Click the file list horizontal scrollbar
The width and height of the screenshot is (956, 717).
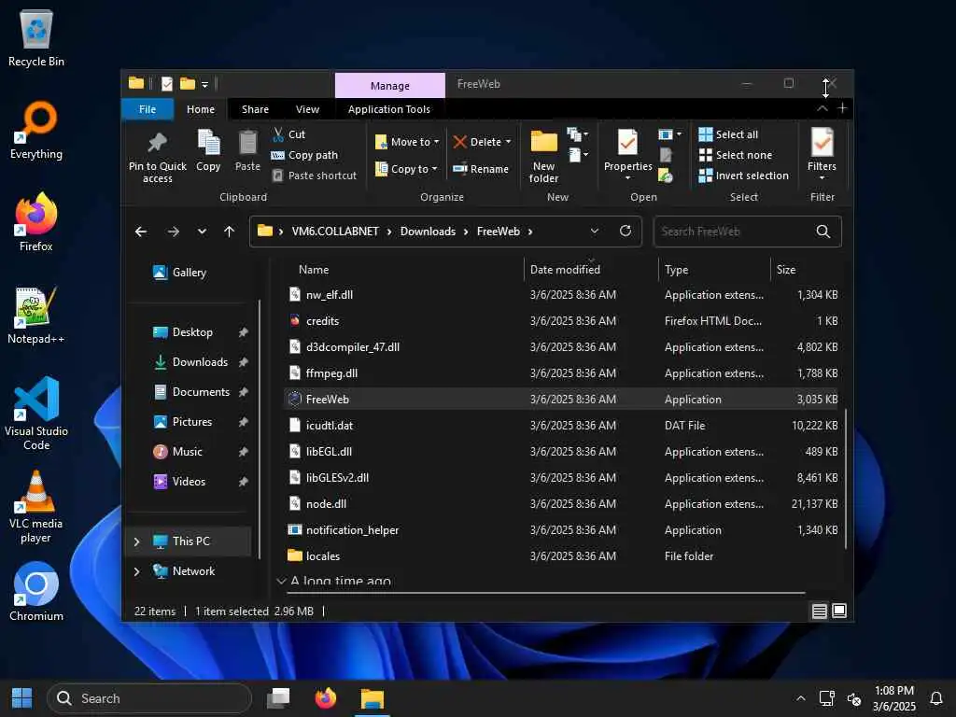tap(545, 592)
